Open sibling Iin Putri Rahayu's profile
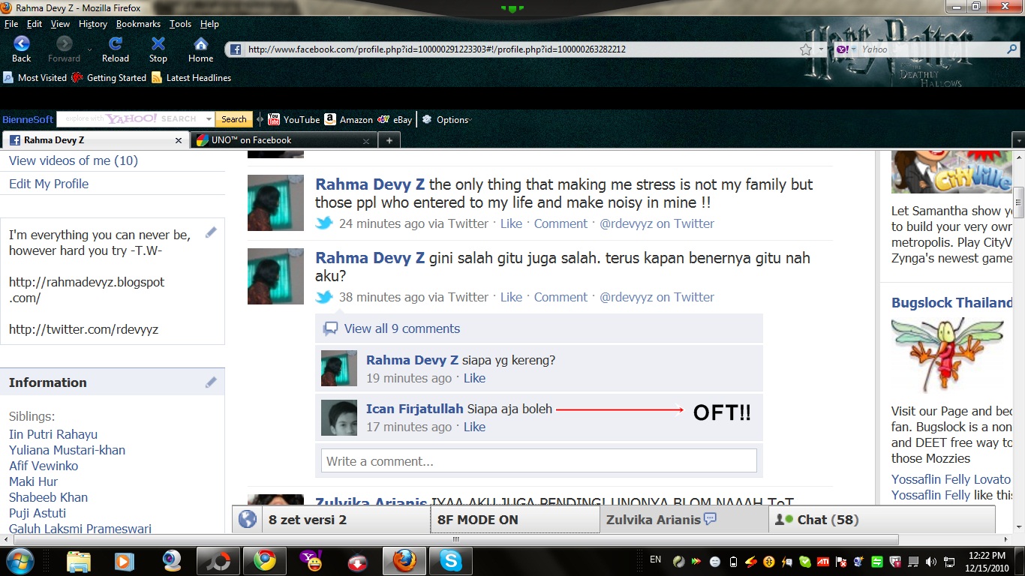The width and height of the screenshot is (1025, 576). [x=53, y=434]
